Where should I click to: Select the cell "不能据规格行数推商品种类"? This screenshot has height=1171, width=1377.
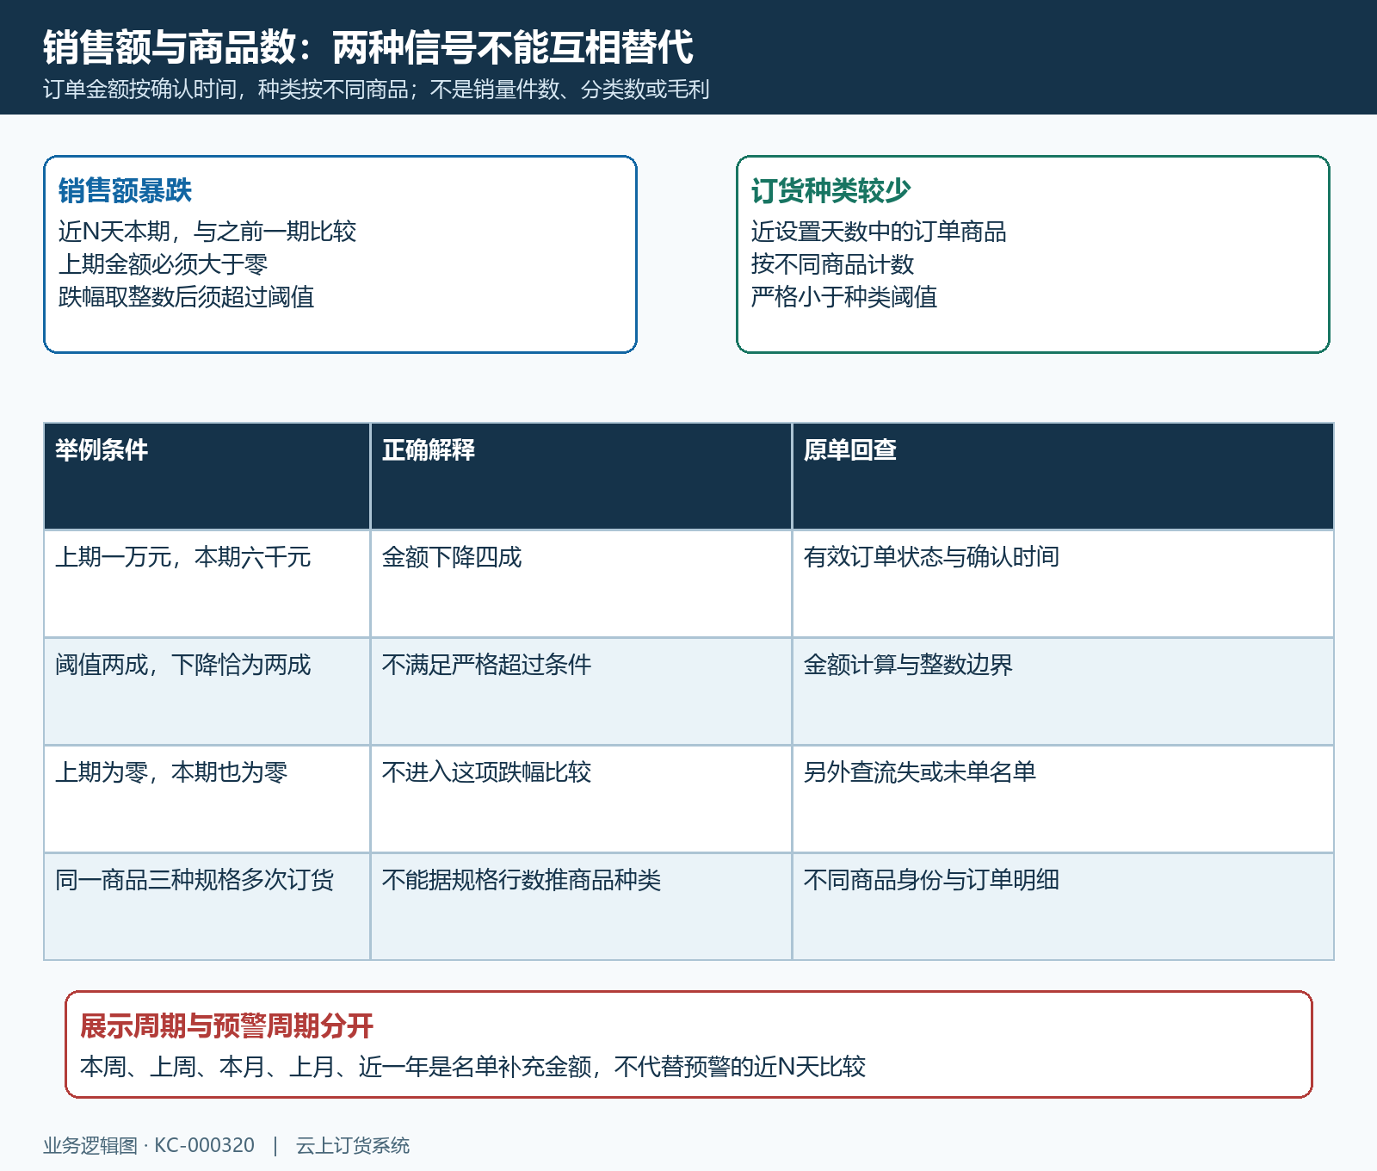[581, 907]
